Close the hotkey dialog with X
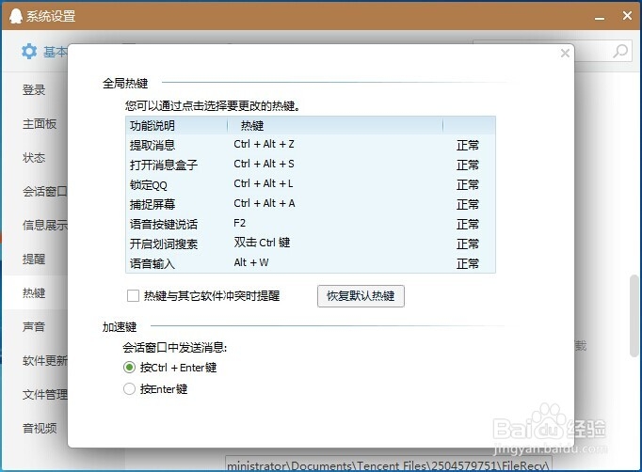642x472 pixels. [565, 54]
